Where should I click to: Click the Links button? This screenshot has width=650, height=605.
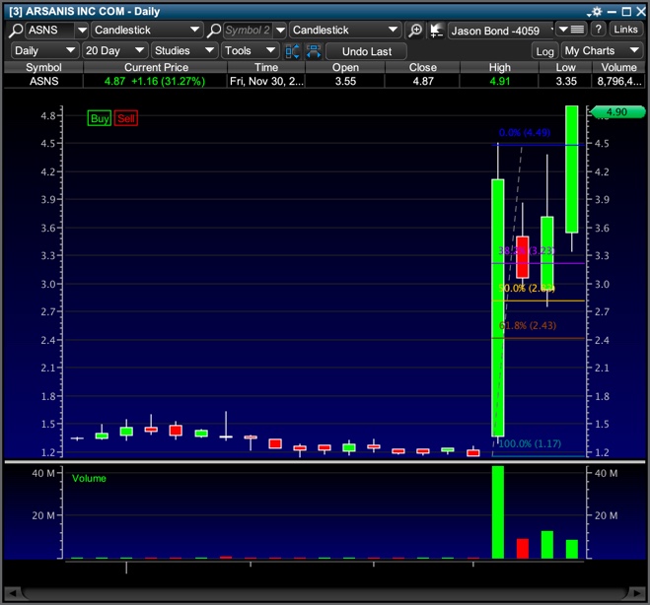(x=625, y=30)
